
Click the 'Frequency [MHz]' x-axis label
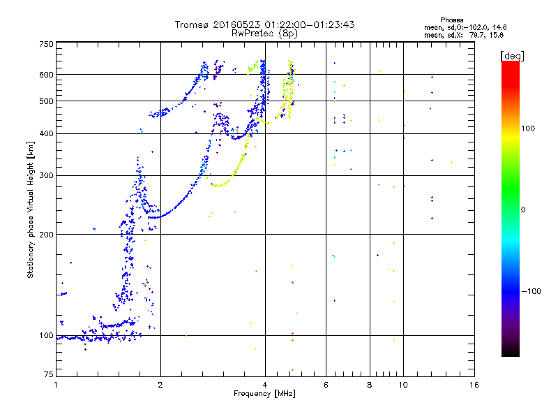tap(264, 394)
